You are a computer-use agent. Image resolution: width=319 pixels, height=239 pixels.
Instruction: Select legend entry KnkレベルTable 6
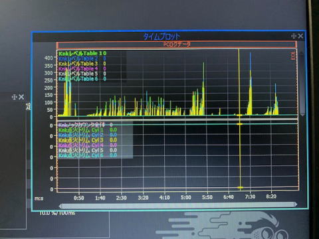click(x=82, y=79)
